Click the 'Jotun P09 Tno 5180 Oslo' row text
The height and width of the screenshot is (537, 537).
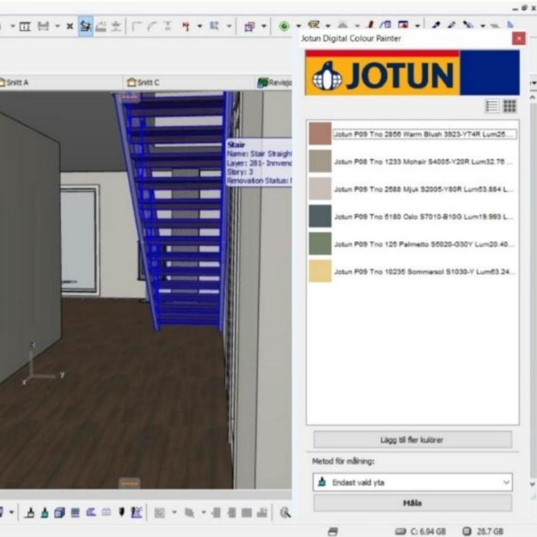(x=423, y=217)
